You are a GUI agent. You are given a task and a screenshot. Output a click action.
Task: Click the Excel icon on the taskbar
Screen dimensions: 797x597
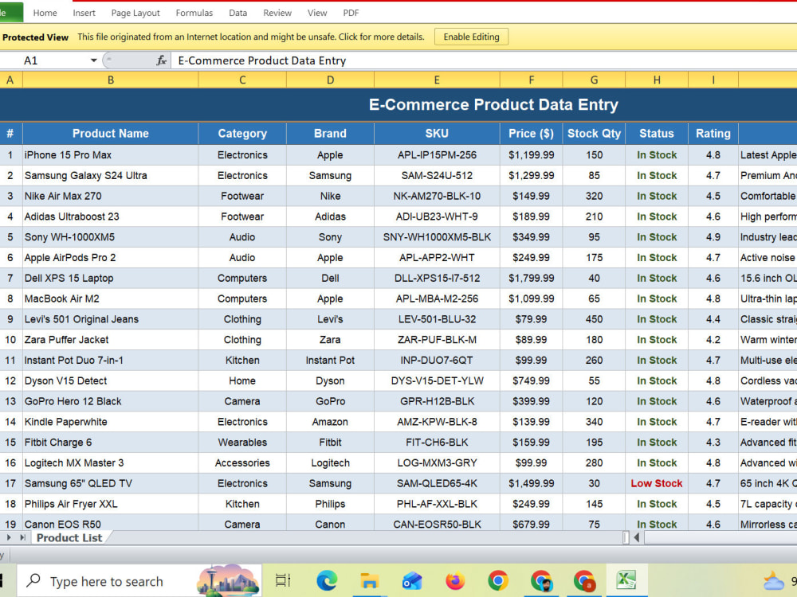pos(626,580)
